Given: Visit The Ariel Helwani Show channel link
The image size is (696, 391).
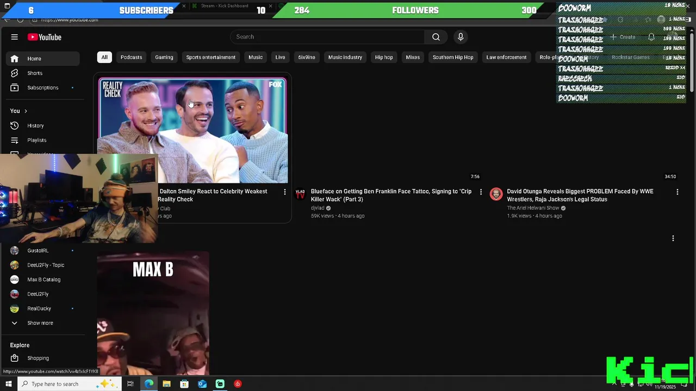Looking at the screenshot, I should coord(533,208).
